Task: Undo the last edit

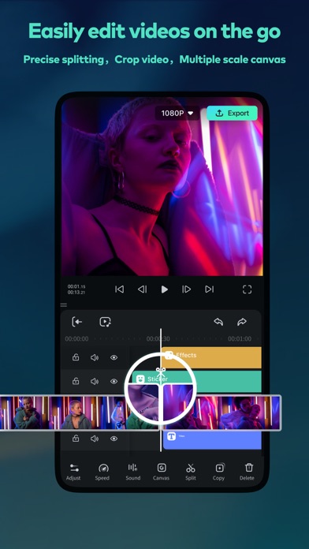Action: [218, 322]
